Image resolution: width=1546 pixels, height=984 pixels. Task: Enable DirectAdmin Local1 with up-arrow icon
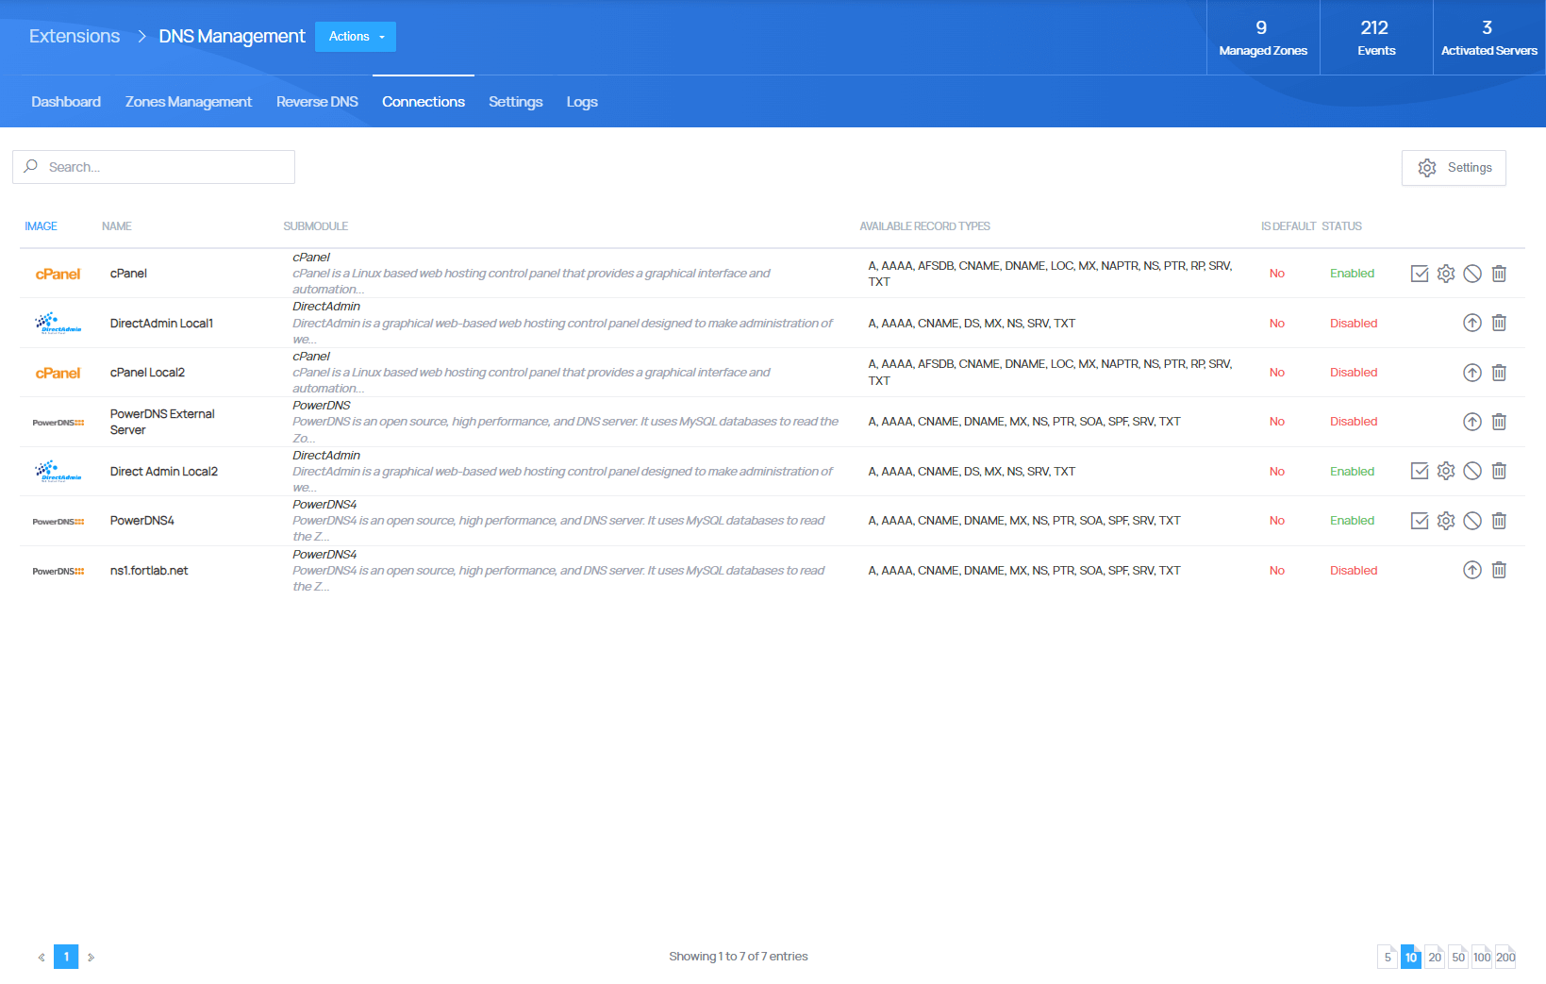pyautogui.click(x=1472, y=323)
